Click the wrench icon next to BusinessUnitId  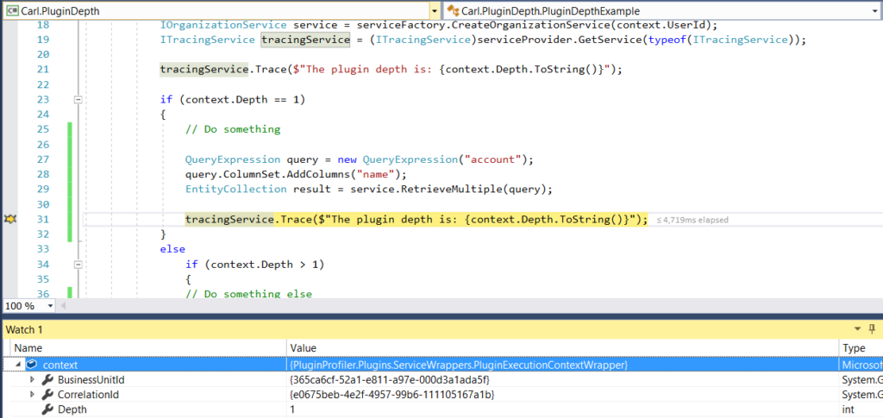(48, 380)
